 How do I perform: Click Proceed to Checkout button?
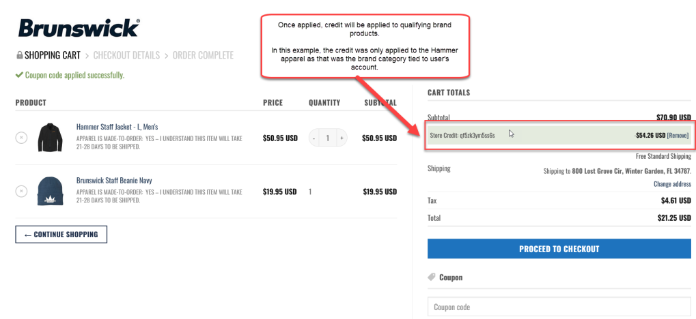pos(559,249)
